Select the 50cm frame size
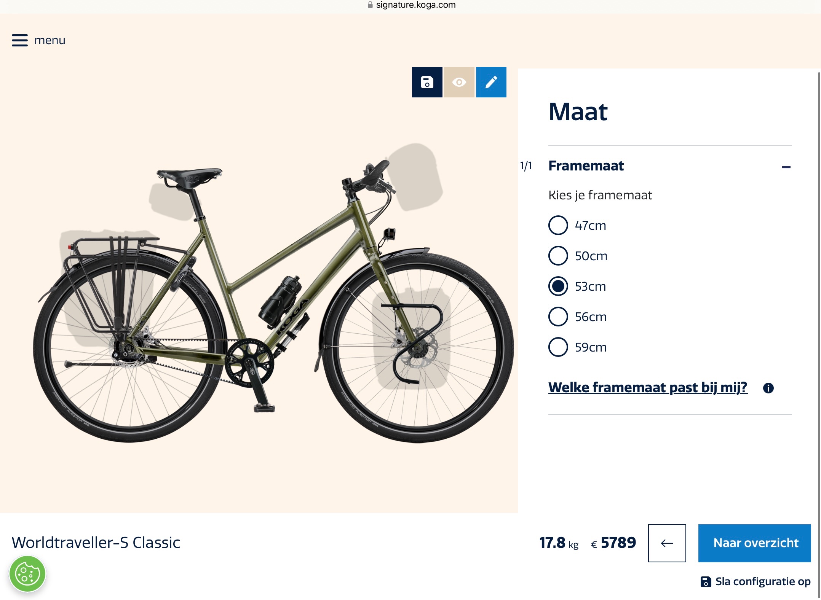 [558, 256]
